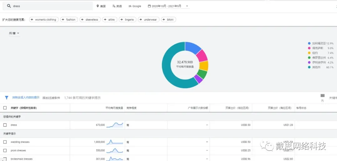Open the date range dropdown arrow
Screen dimensions: 337x161
click(x=187, y=6)
